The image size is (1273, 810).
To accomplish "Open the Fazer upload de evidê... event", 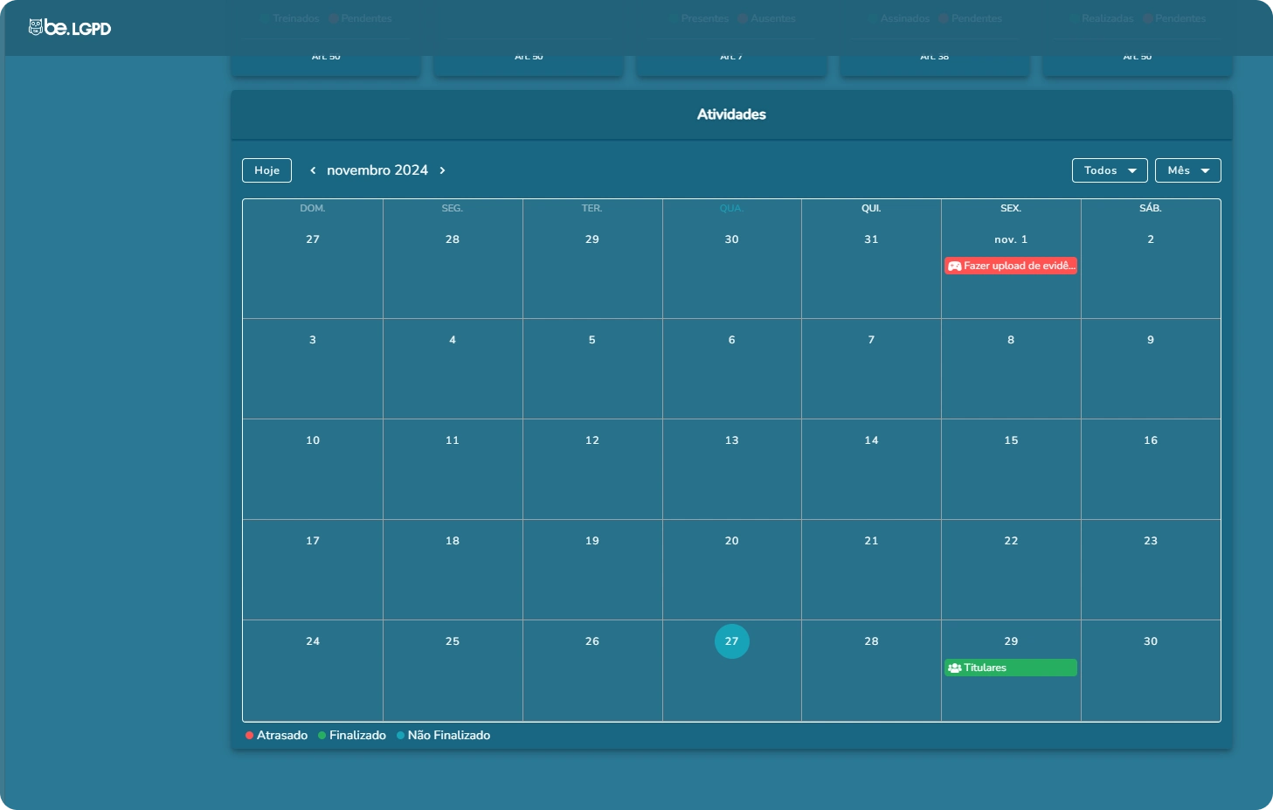I will pos(1019,266).
